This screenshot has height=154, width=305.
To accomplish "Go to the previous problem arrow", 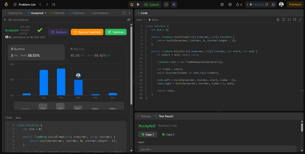I will click(x=40, y=5).
